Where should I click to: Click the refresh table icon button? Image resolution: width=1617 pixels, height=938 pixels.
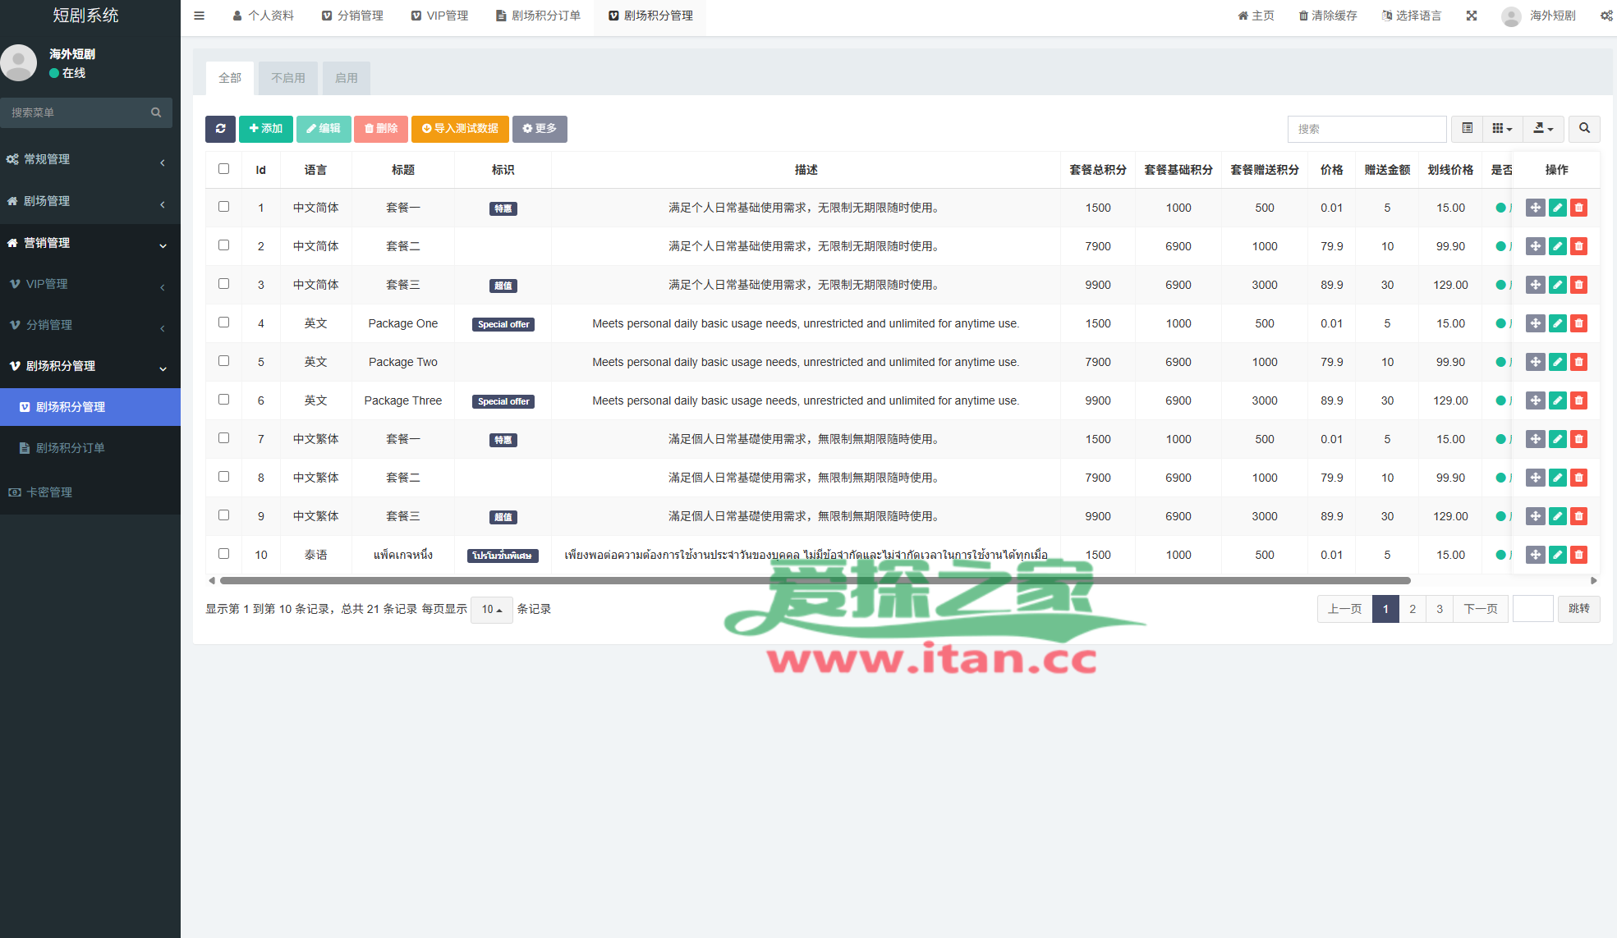(x=220, y=129)
